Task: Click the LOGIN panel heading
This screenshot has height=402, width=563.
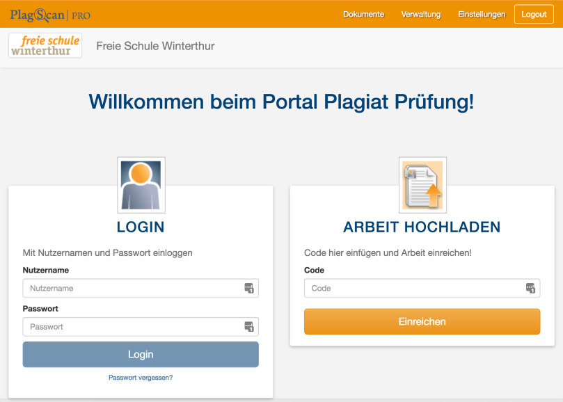Action: pos(141,227)
